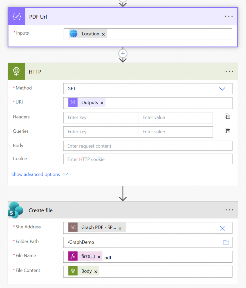Viewport: 246px width, 288px height.
Task: Switch Headers to text mode
Action: pos(227,116)
